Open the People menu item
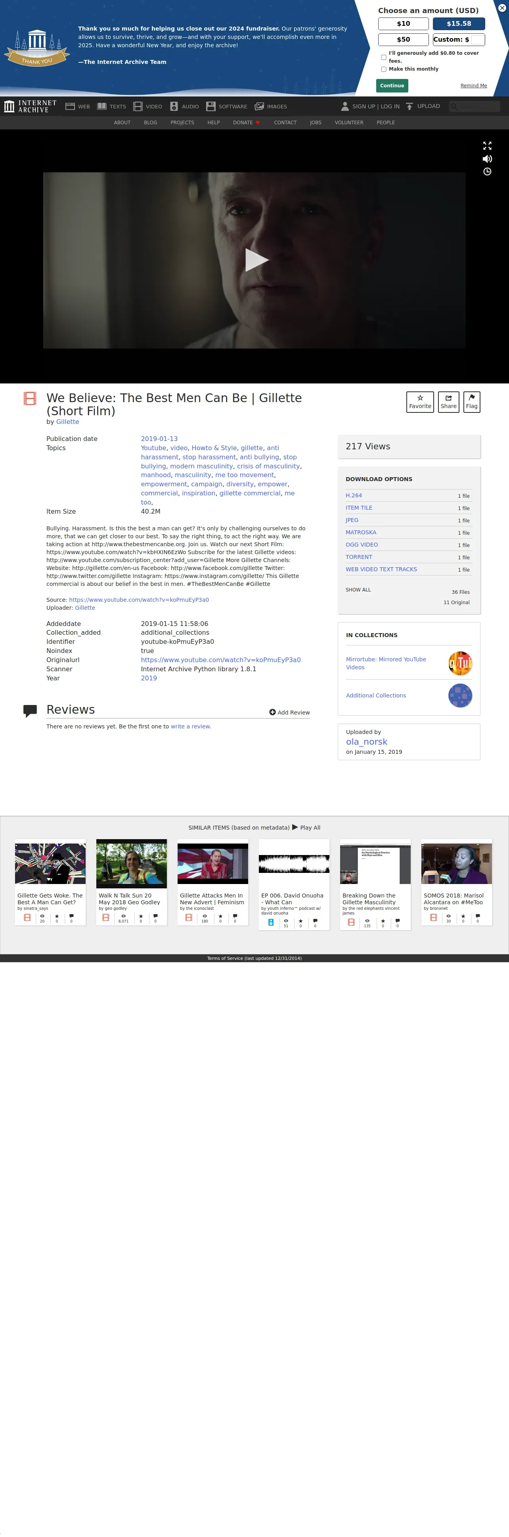This screenshot has height=1537, width=509. point(386,122)
